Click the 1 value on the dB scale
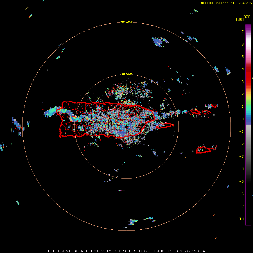 [243, 107]
